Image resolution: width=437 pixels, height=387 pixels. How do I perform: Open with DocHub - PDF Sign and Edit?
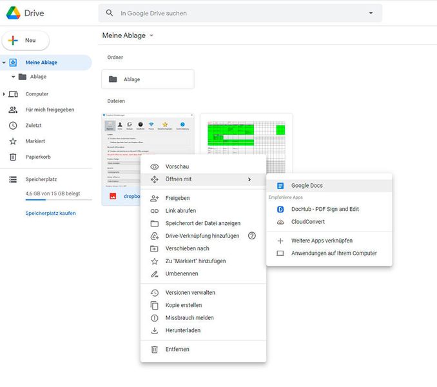(x=329, y=209)
